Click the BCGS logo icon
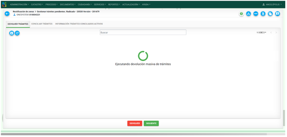 (x=4, y=5)
